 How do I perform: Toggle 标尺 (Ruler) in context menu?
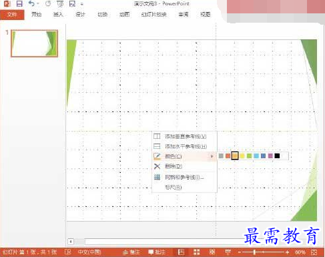click(184, 188)
